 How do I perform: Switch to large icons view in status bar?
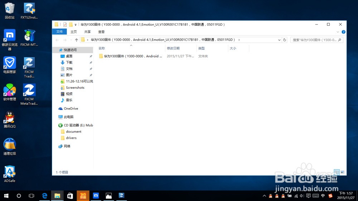[343, 172]
